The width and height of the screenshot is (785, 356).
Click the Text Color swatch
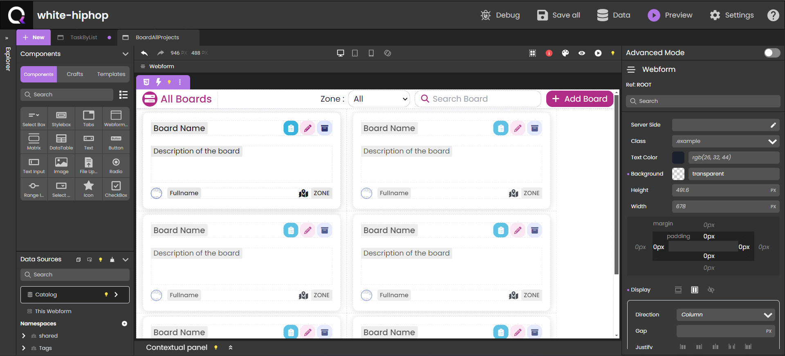pyautogui.click(x=678, y=158)
